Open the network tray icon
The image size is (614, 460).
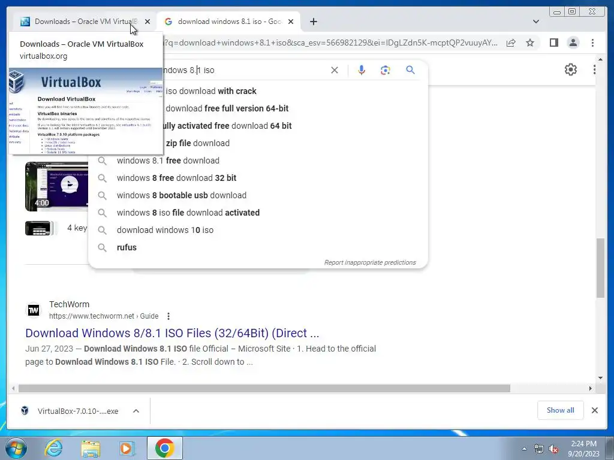[x=539, y=449]
